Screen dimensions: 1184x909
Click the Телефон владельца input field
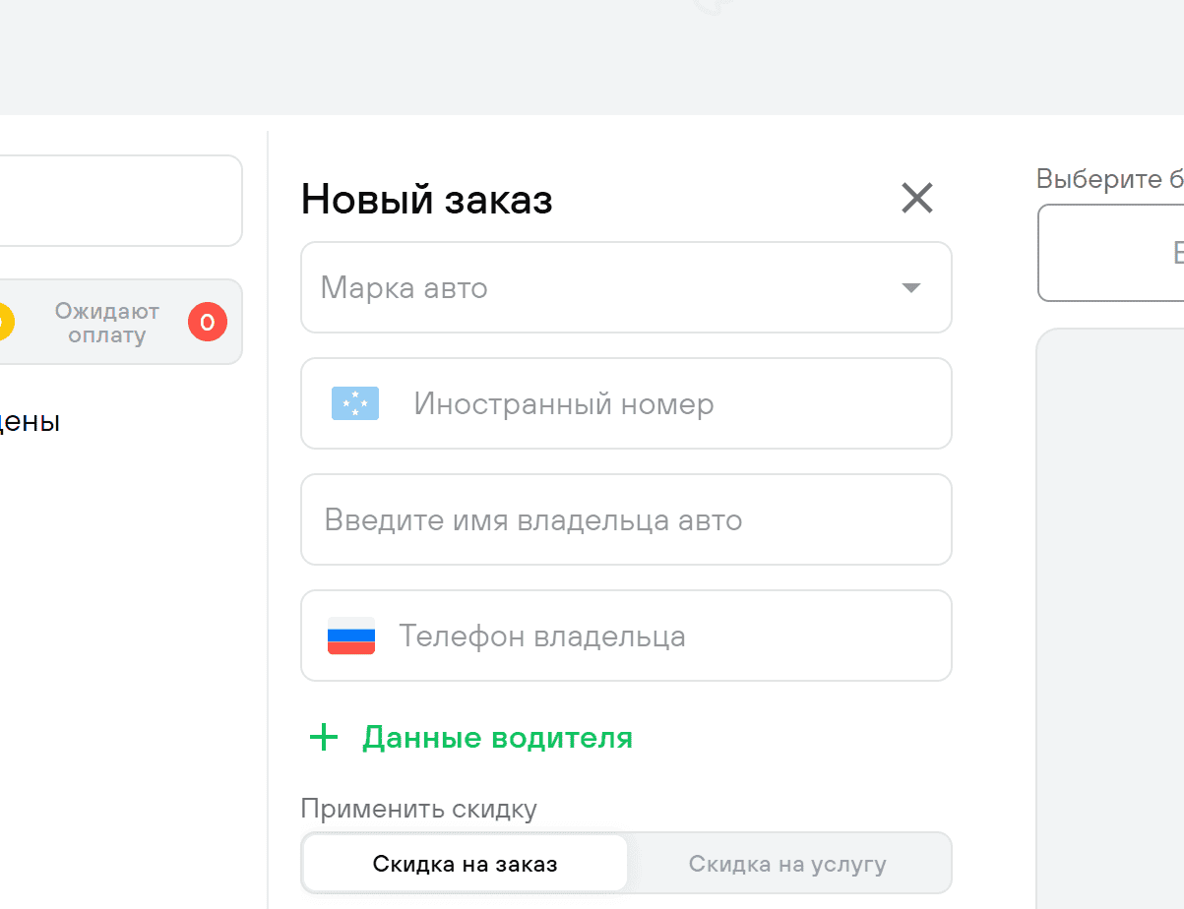(x=626, y=636)
